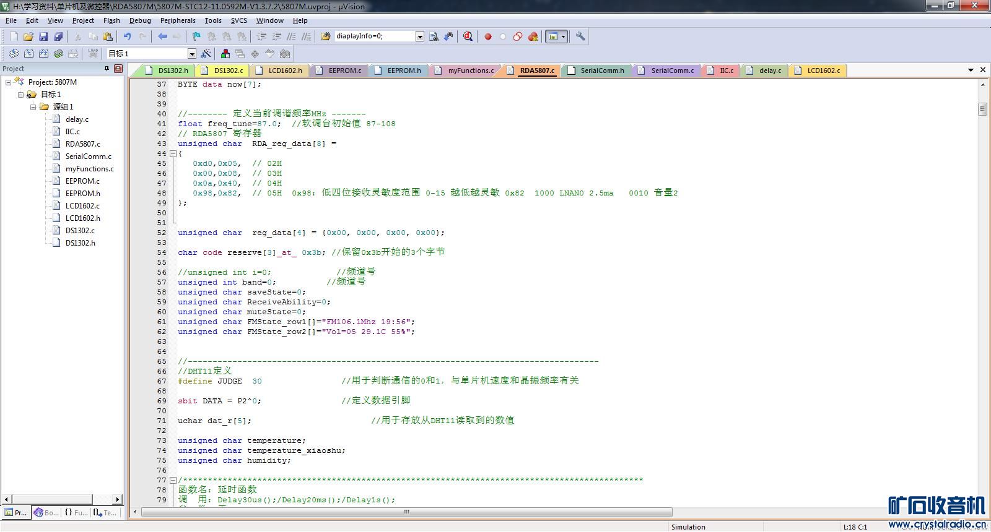Click the Target Options magic wand icon
The height and width of the screenshot is (532, 991).
click(x=206, y=54)
